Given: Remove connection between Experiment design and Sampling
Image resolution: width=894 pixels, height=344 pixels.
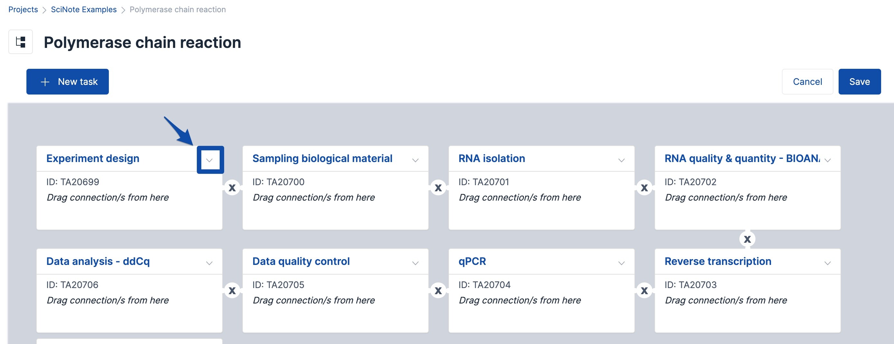Looking at the screenshot, I should point(232,188).
